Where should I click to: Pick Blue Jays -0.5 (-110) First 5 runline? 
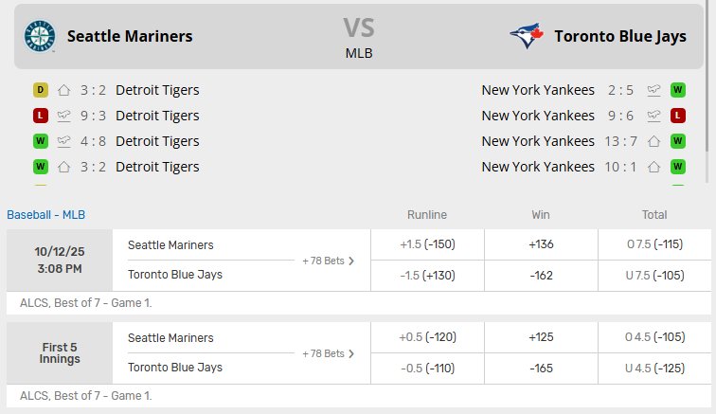point(427,368)
